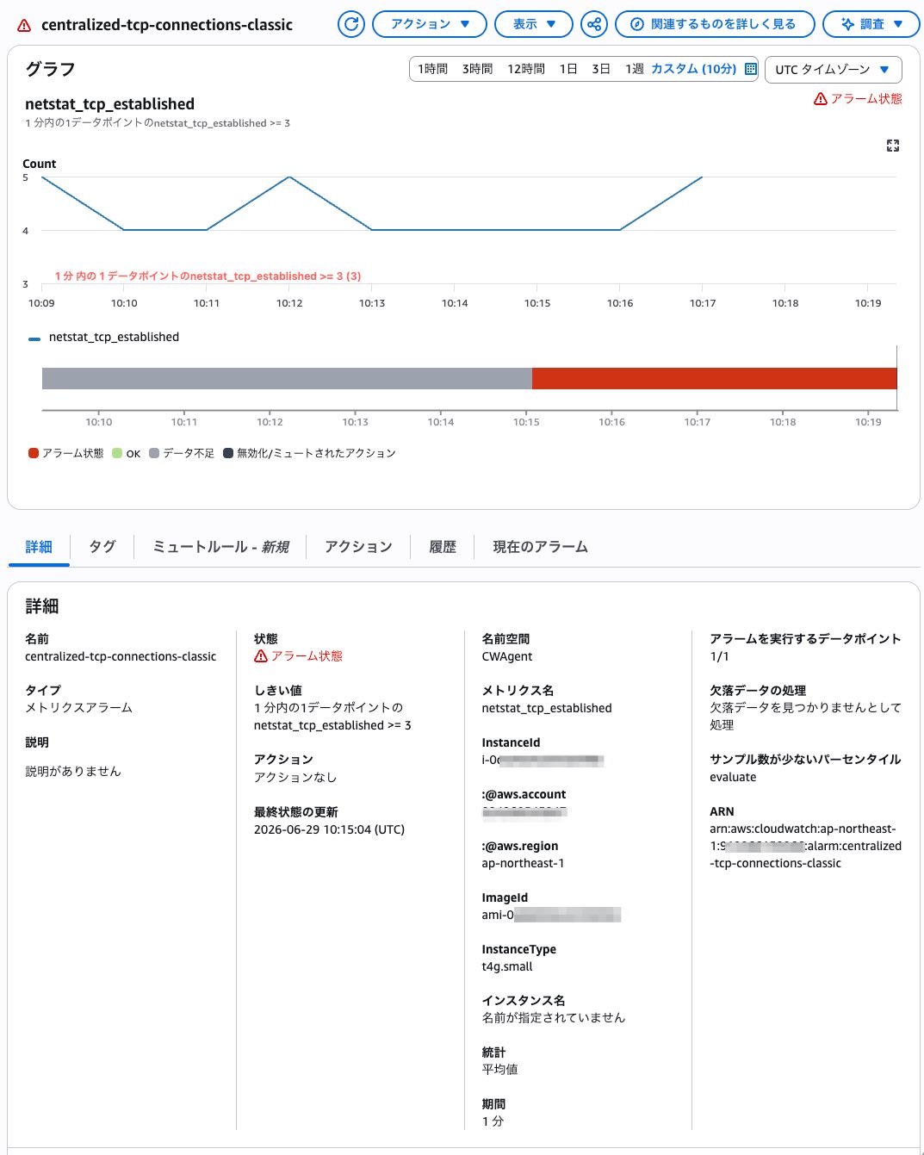Open the UTC タイムゾーン selector

click(x=833, y=69)
